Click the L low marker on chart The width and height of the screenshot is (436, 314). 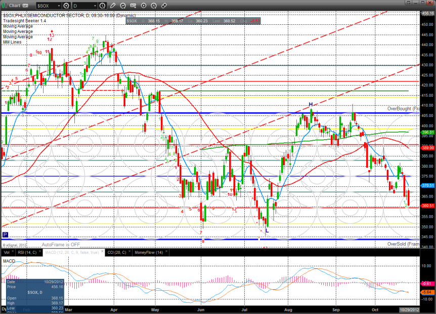tap(267, 230)
